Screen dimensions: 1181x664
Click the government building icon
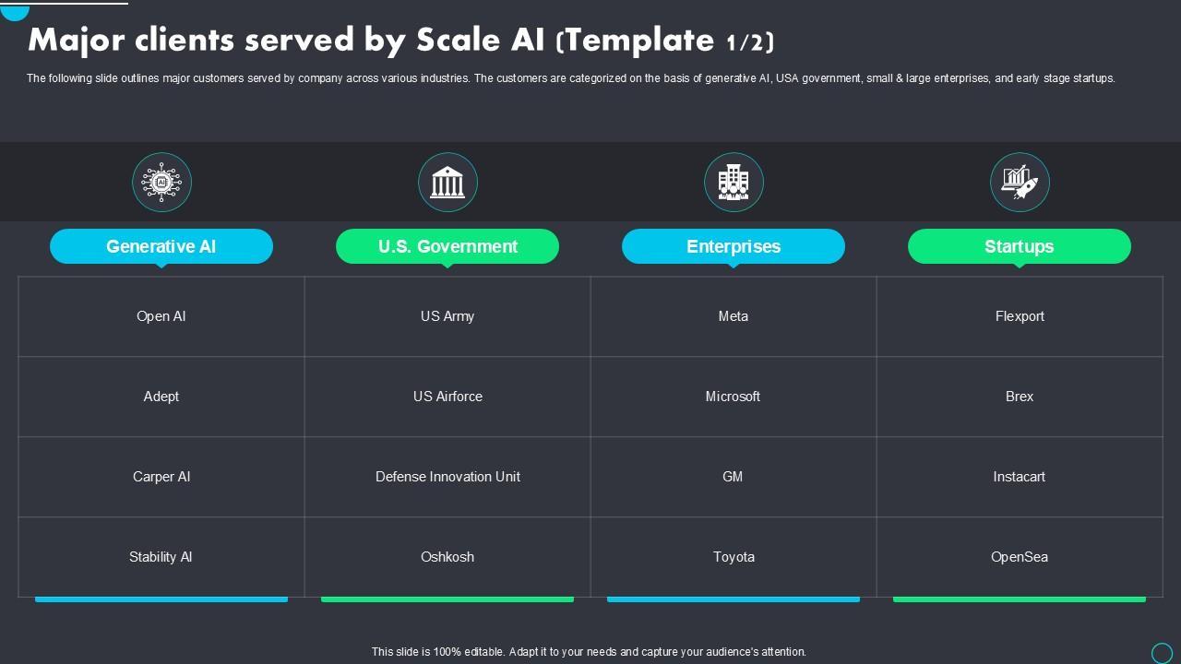tap(447, 183)
